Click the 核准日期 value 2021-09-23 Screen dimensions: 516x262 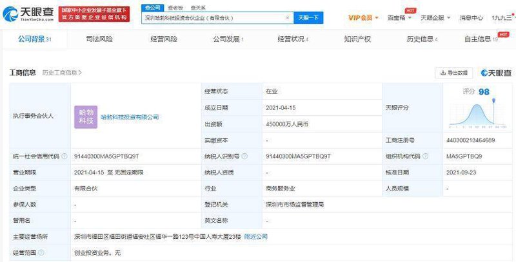(461, 173)
